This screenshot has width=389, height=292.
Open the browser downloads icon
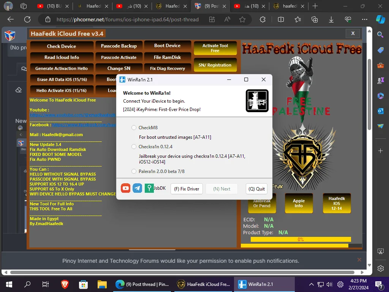pyautogui.click(x=331, y=19)
